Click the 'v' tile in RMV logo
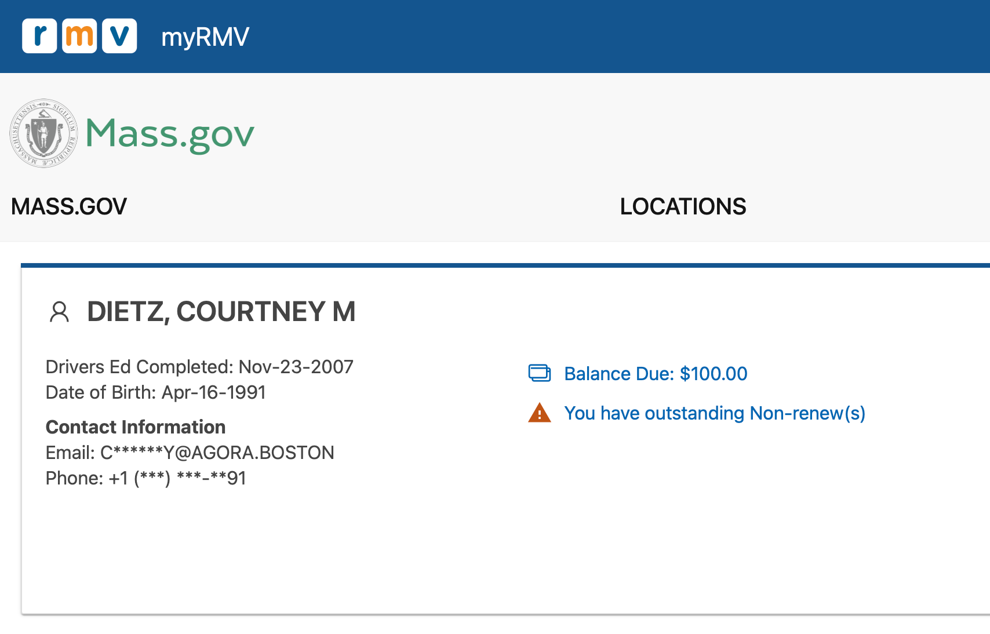Screen dimensions: 990x634 (120, 36)
